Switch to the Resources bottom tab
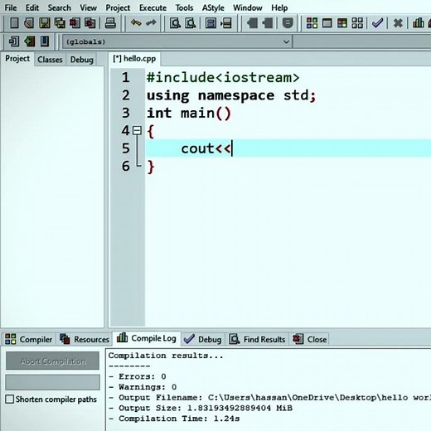 pos(85,339)
